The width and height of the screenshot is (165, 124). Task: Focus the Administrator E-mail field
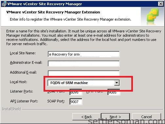tap(84, 64)
